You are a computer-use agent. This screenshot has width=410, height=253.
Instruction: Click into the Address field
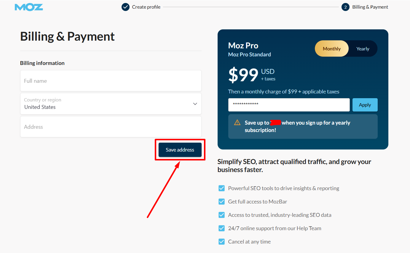[x=111, y=127]
